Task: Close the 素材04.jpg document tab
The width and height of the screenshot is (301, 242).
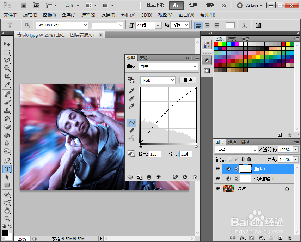Action: (x=101, y=35)
